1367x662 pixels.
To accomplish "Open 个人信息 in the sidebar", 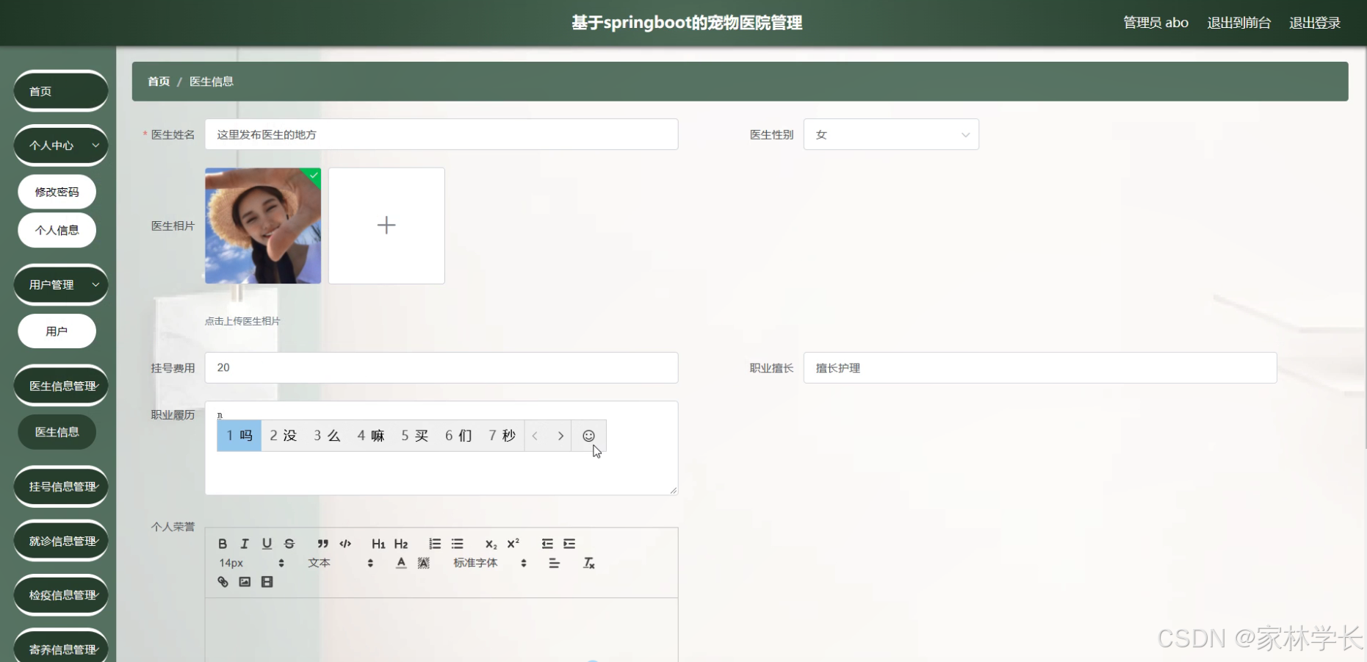I will 57,230.
